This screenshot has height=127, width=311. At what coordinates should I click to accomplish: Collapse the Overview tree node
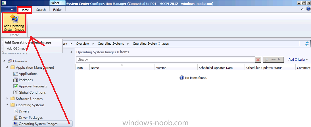[x=4, y=61]
